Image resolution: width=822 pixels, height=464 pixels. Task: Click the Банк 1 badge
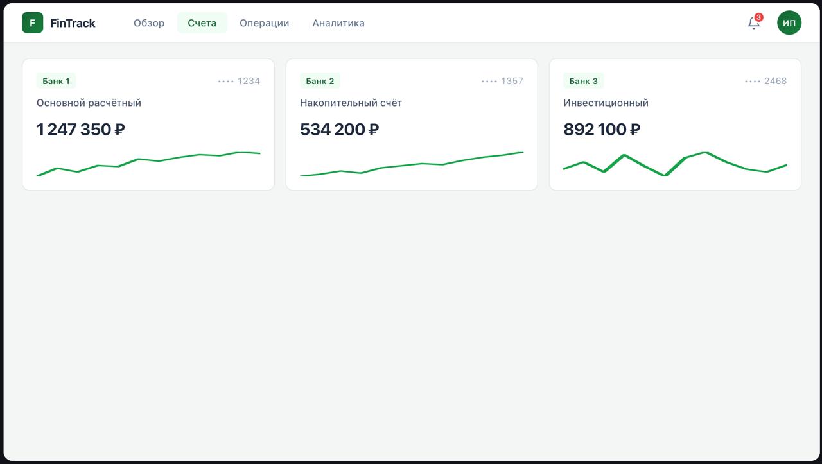pos(57,81)
